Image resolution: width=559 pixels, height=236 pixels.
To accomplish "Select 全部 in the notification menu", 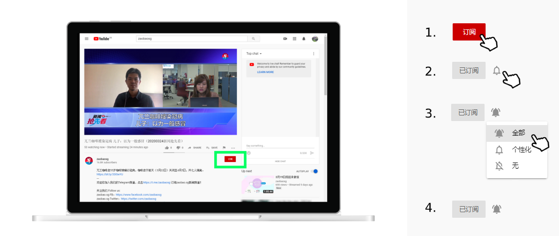I will tap(517, 133).
